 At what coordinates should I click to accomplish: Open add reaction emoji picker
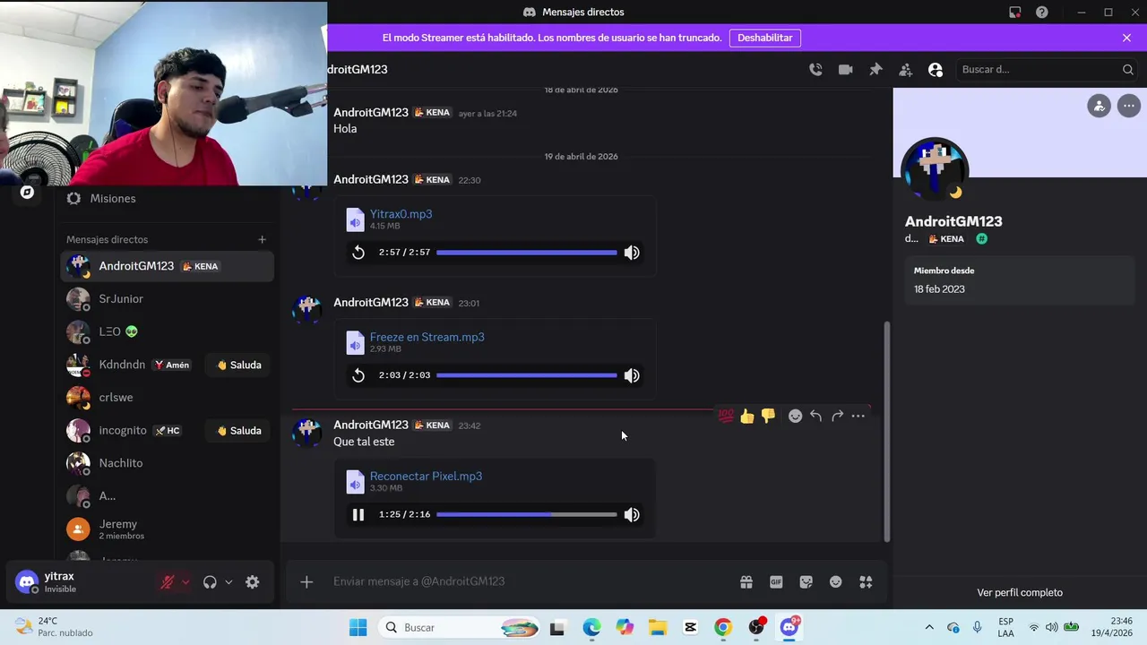point(795,416)
